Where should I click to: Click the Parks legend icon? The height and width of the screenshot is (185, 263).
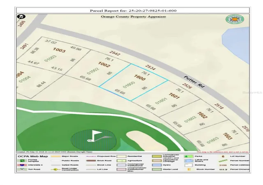click(x=189, y=156)
